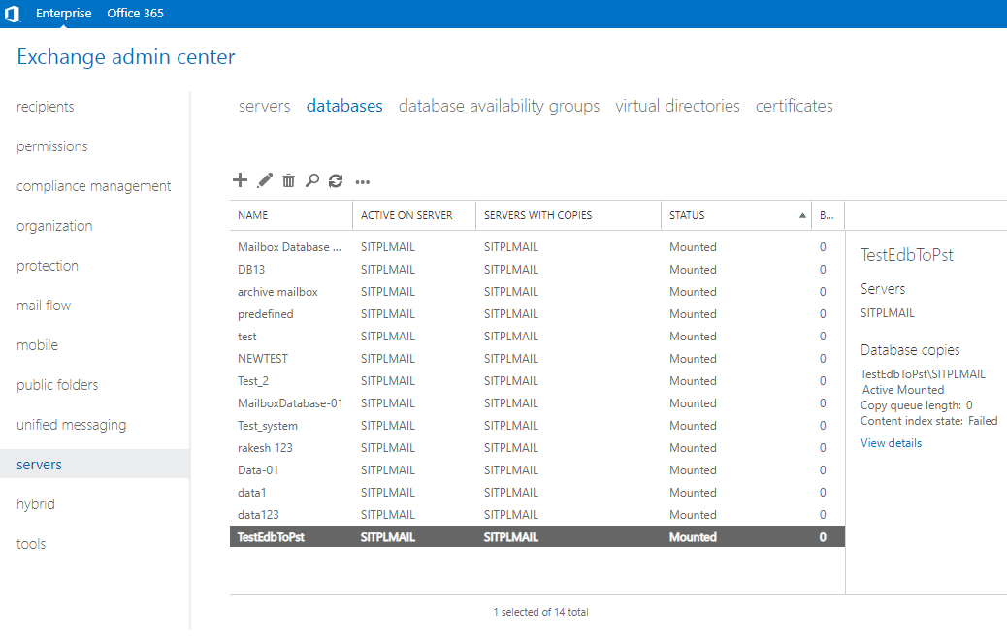The image size is (1007, 644).
Task: Click the View details link
Action: (x=891, y=443)
